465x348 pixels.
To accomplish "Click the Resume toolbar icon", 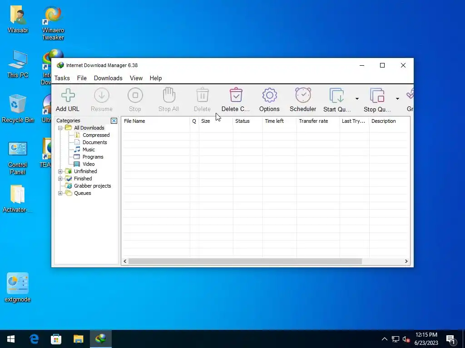I will pos(101,95).
